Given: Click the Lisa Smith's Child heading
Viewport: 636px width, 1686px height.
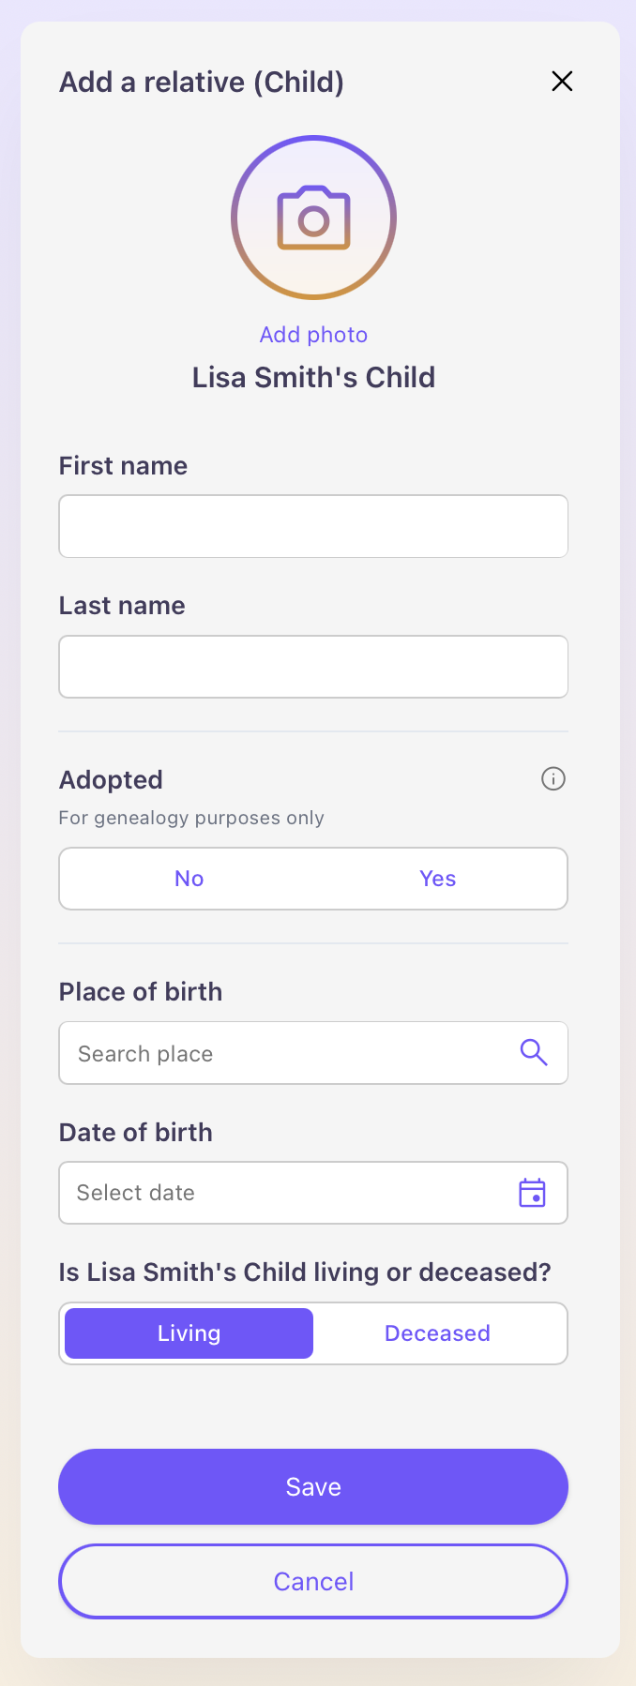Looking at the screenshot, I should [313, 377].
